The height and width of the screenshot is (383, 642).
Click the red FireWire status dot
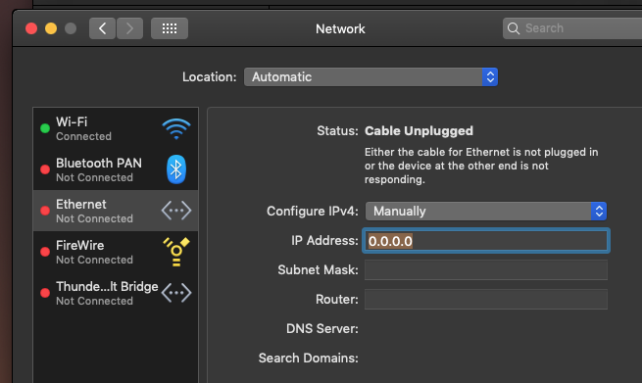click(45, 252)
